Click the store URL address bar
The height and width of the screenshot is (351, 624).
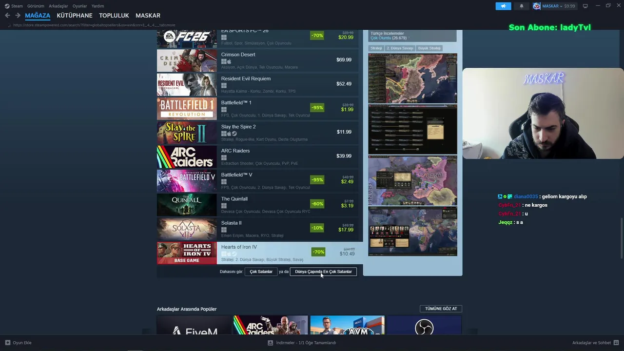point(94,25)
